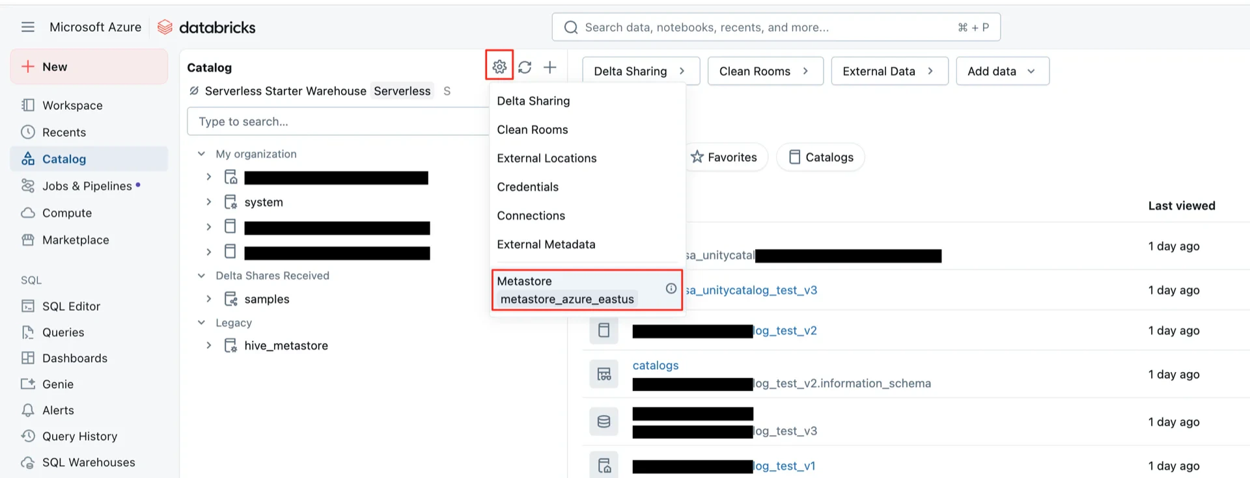
Task: Open the Catalog settings gear icon
Action: click(499, 66)
